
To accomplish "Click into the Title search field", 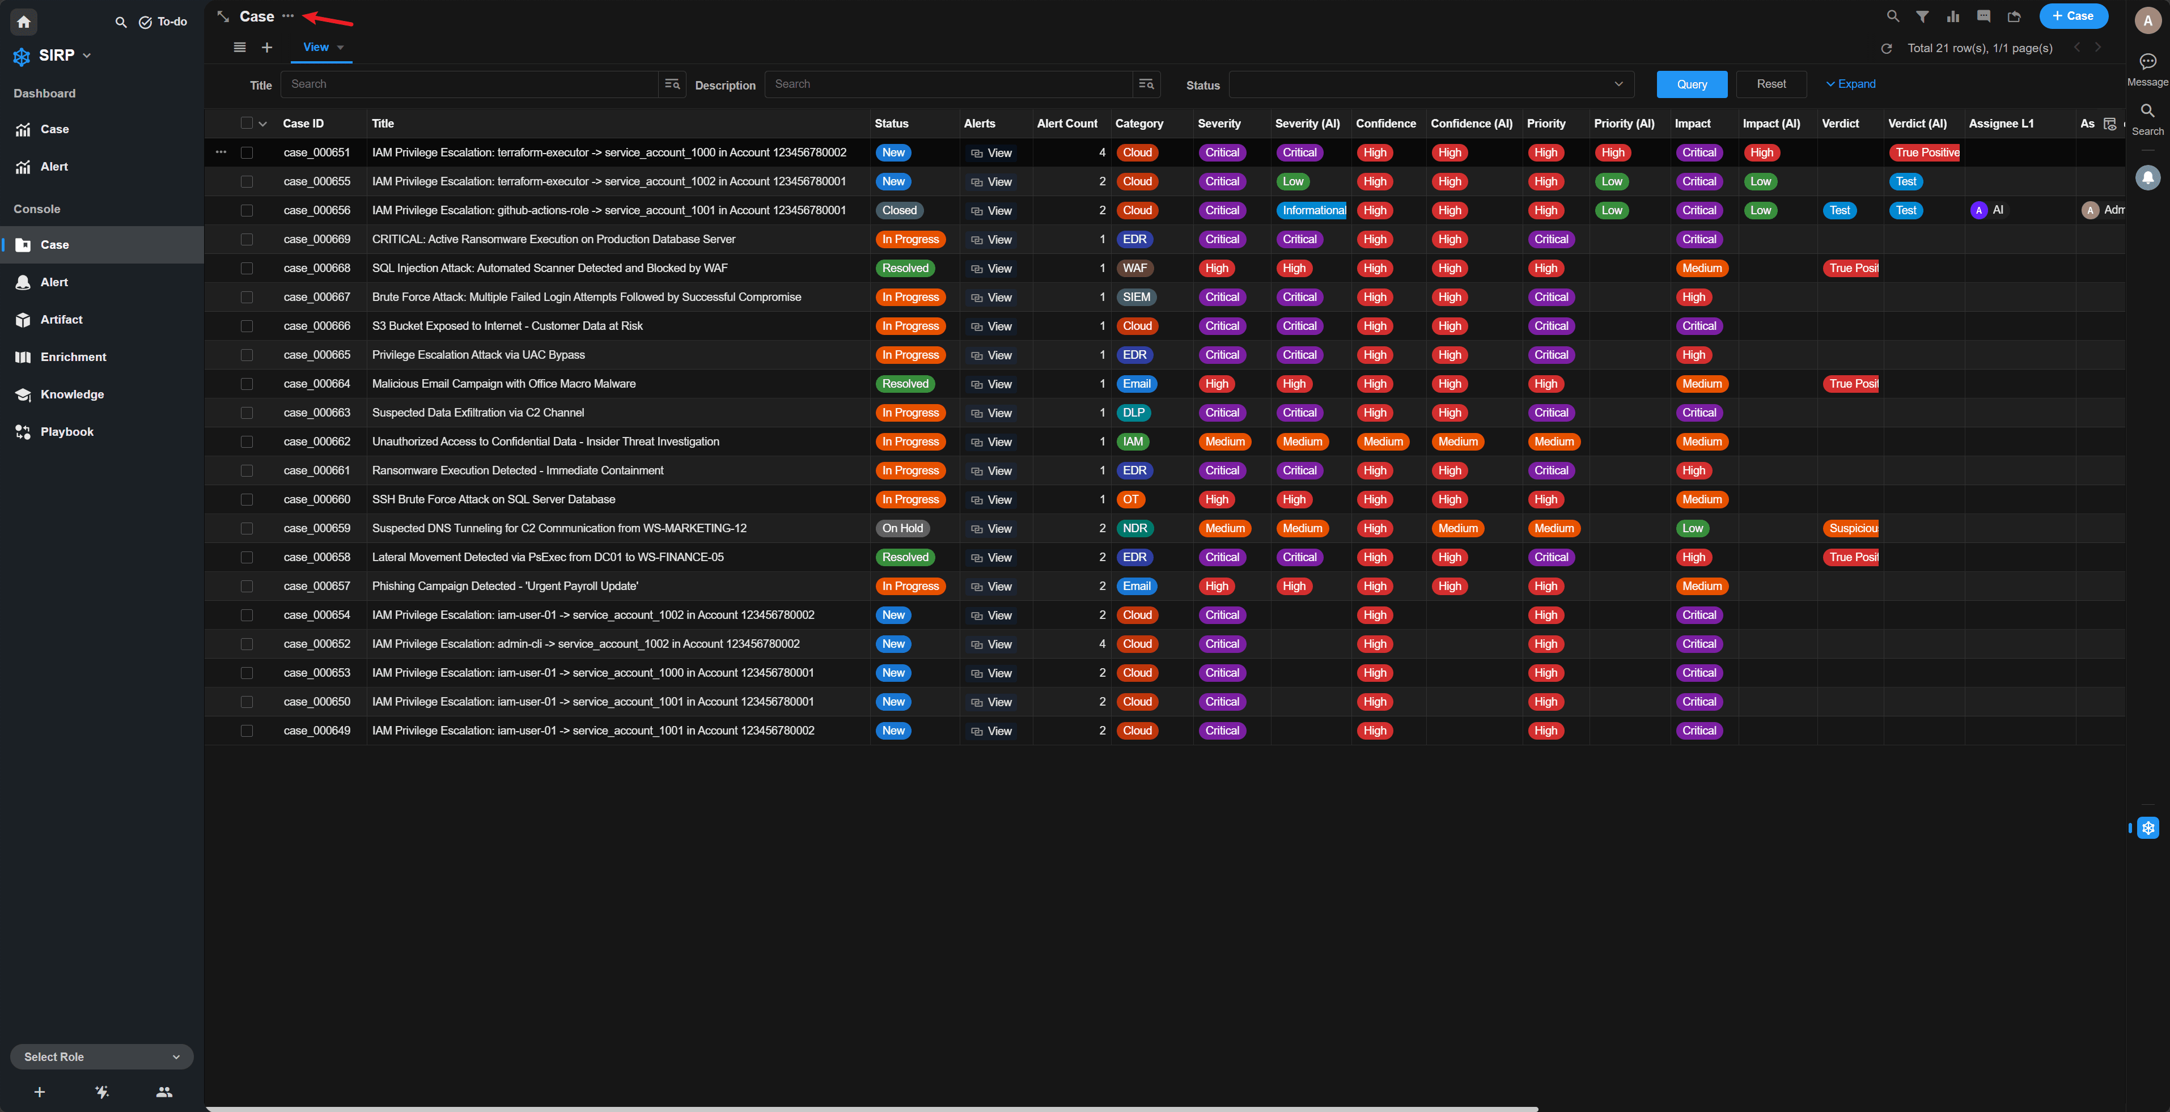I will coord(469,84).
